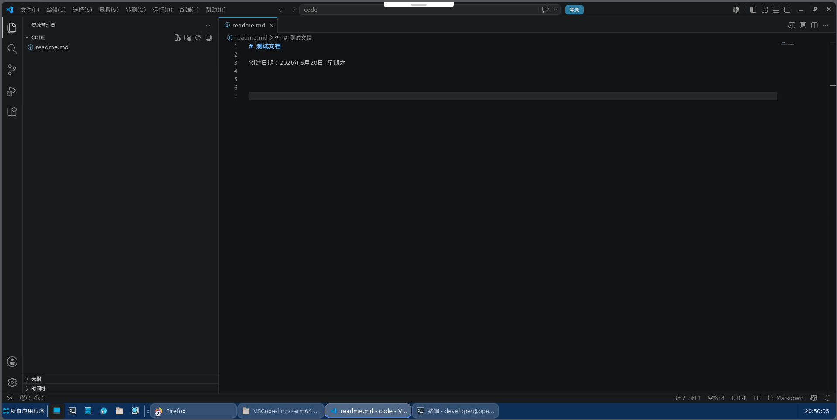Image resolution: width=837 pixels, height=420 pixels.
Task: Open the Run and Debug view
Action: (x=12, y=91)
